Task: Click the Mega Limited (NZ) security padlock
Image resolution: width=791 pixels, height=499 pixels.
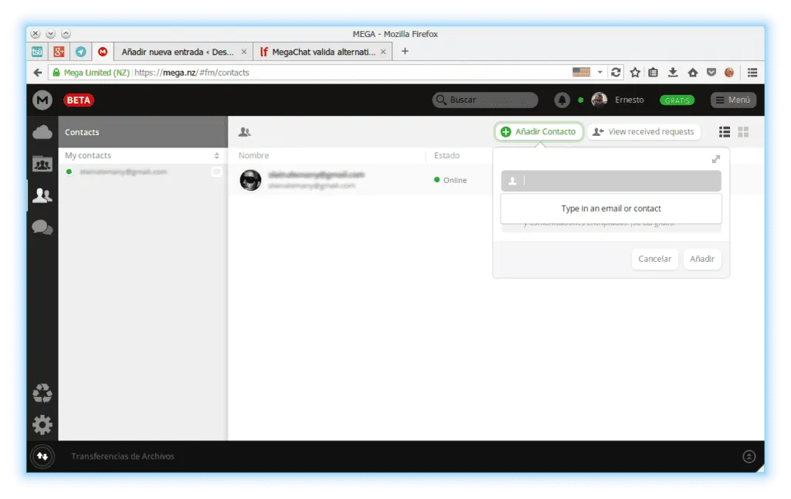Action: click(56, 73)
